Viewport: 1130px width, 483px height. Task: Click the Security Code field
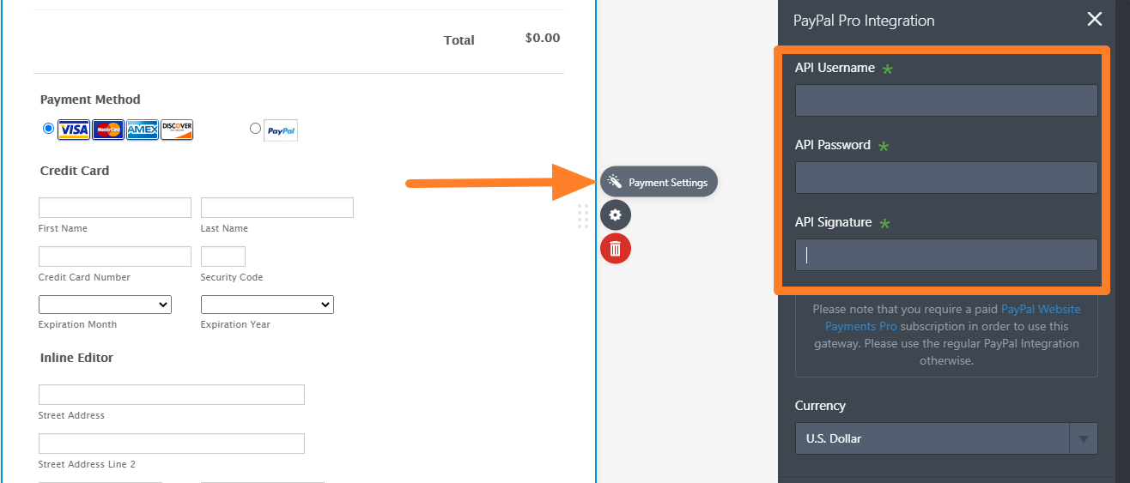[x=223, y=257]
